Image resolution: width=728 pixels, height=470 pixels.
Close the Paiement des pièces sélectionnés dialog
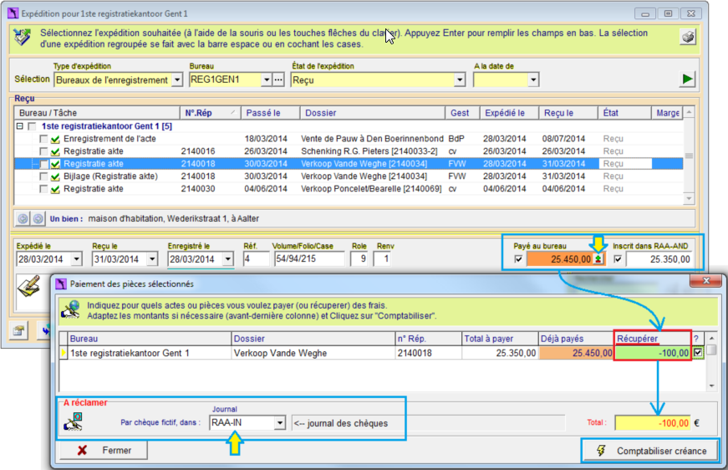tap(706, 280)
